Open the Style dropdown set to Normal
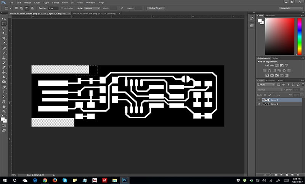This screenshot has height=184, width=305. click(x=92, y=8)
